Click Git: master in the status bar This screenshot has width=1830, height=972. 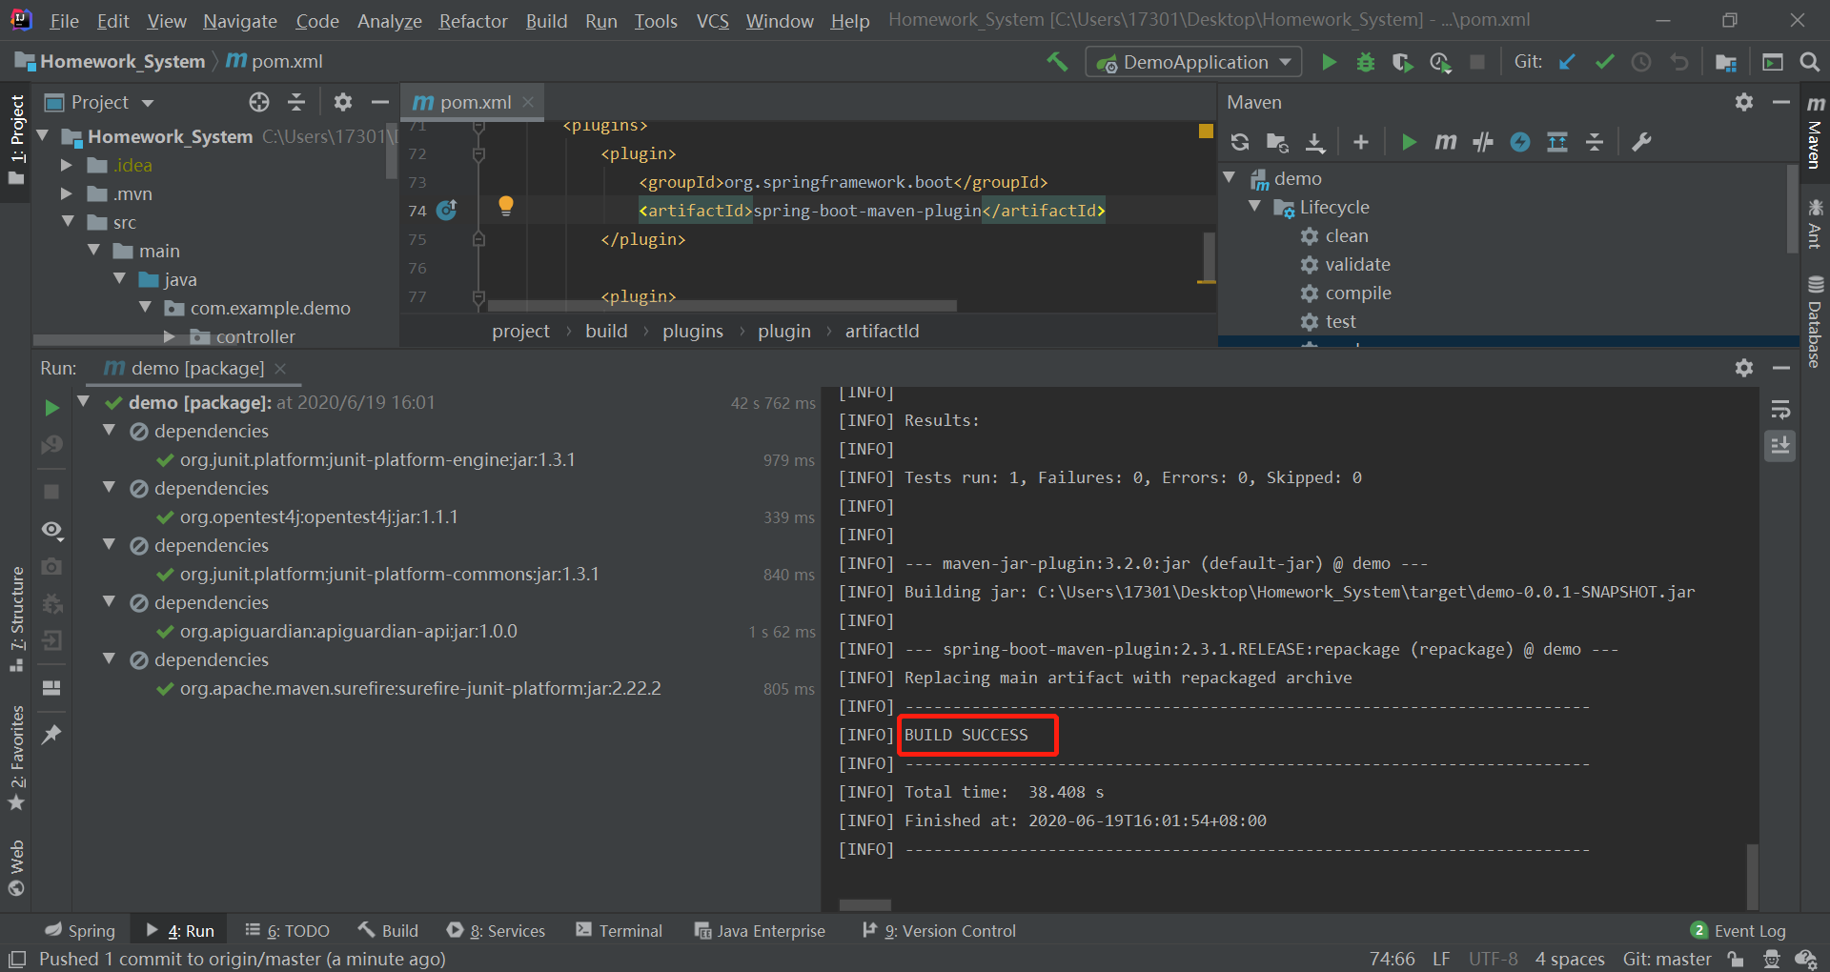(1666, 959)
